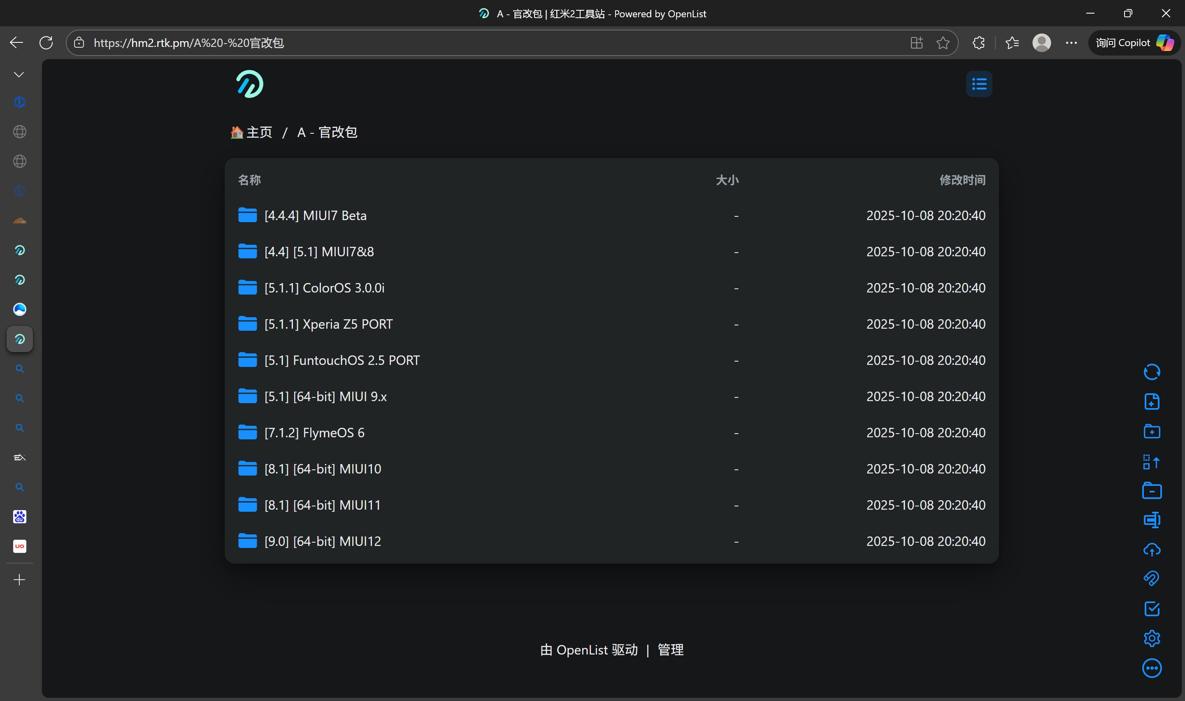Click the new folder icon
1185x701 pixels.
(x=1152, y=431)
